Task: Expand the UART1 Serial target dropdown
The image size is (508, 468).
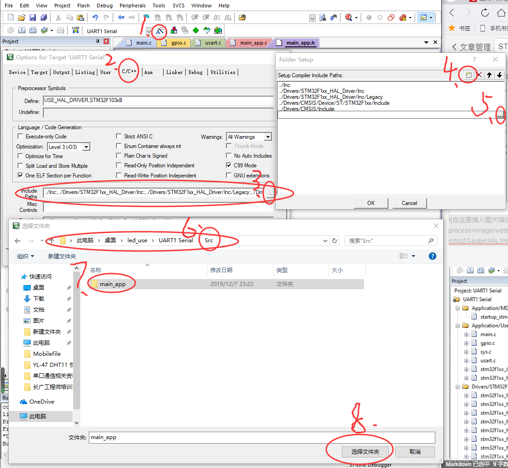Action: [x=149, y=31]
